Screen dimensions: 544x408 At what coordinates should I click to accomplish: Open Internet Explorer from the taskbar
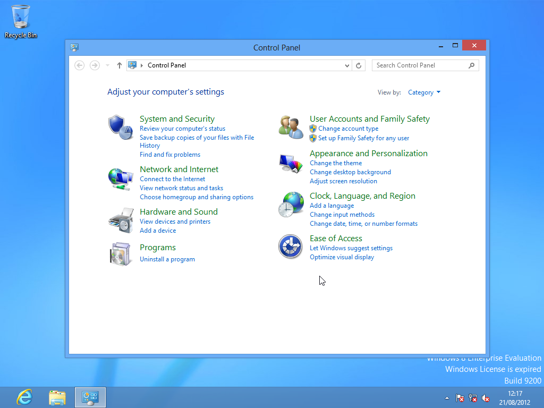click(24, 397)
